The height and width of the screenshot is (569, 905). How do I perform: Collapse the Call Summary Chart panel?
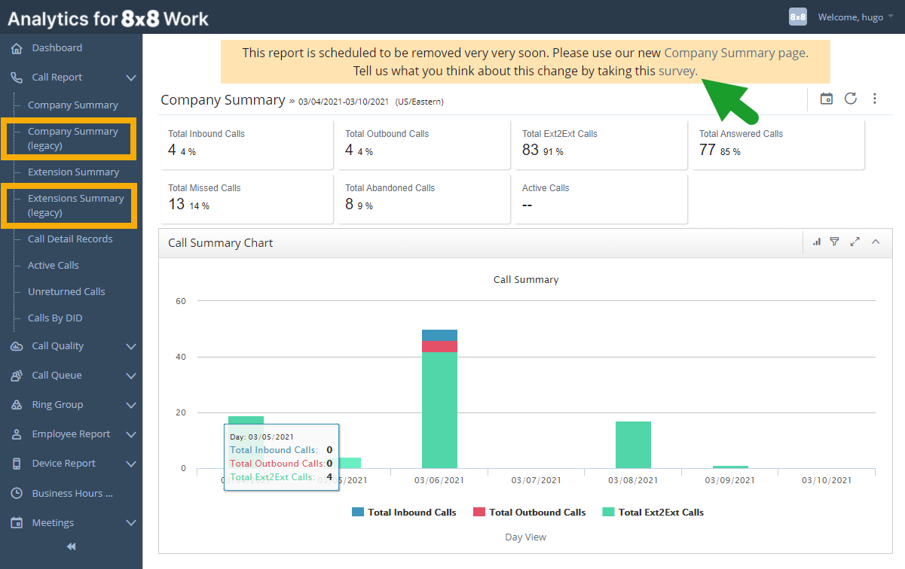tap(875, 242)
